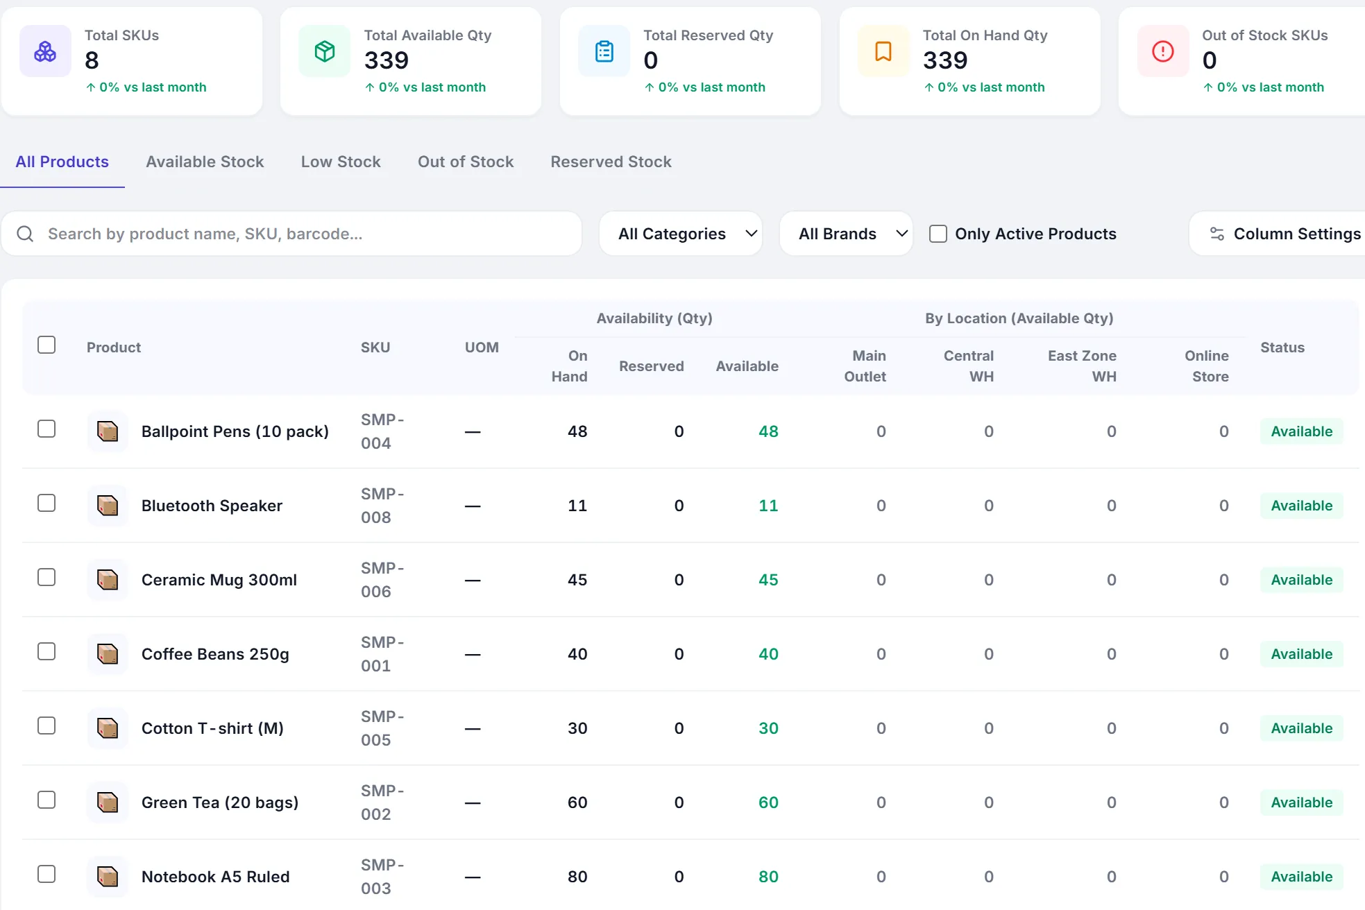
Task: Open the Reserved Stock tab
Action: click(x=611, y=162)
